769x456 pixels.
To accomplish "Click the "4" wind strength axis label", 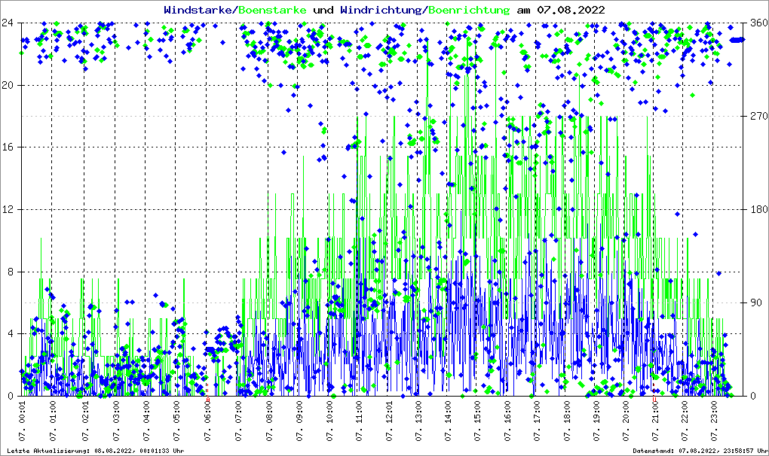I will coord(11,333).
